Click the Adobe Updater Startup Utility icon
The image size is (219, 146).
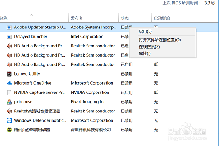click(x=9, y=27)
